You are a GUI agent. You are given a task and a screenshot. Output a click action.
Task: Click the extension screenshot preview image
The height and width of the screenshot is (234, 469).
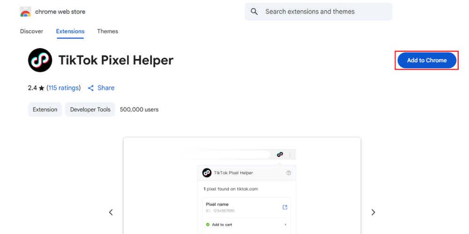coord(242,186)
